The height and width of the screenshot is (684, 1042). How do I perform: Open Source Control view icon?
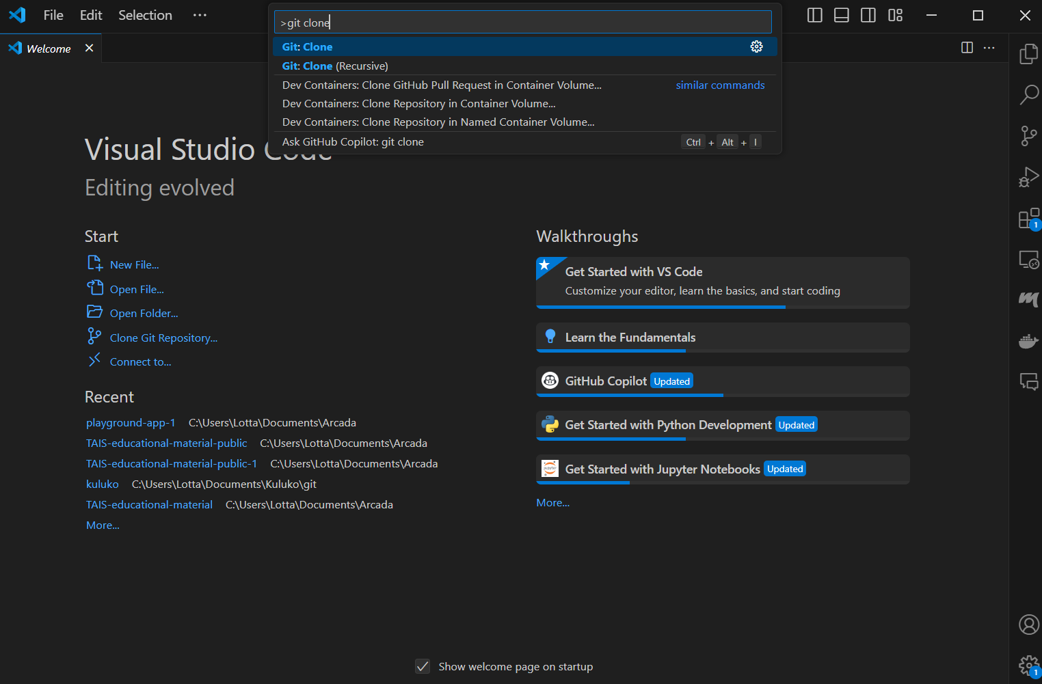[x=1028, y=136]
